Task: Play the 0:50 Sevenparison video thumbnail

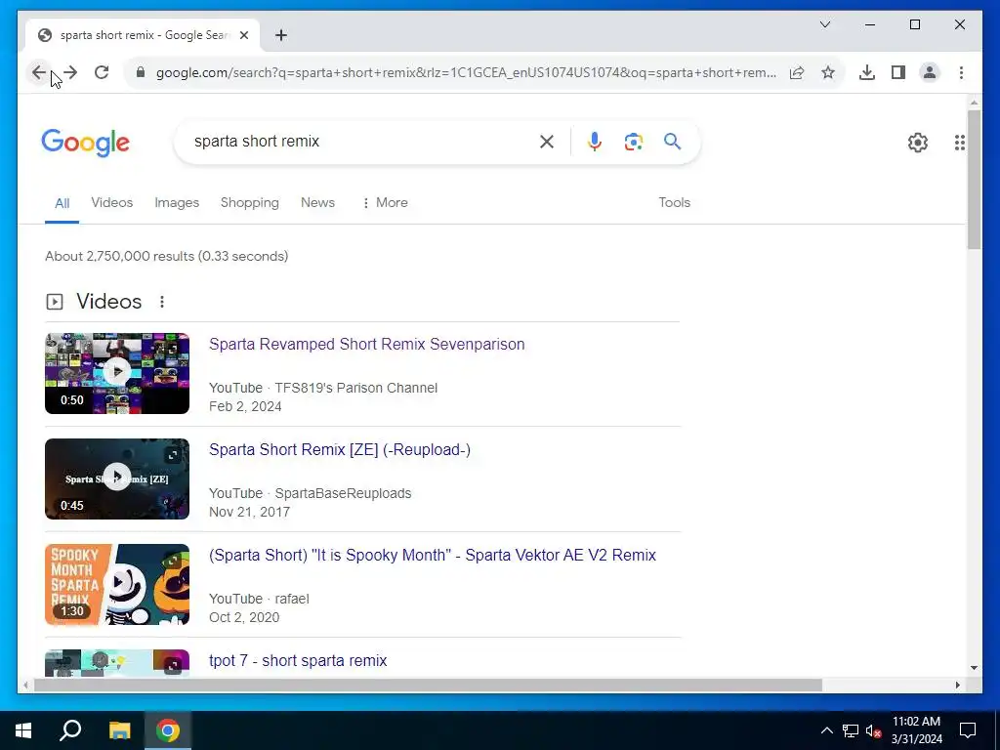Action: click(117, 373)
